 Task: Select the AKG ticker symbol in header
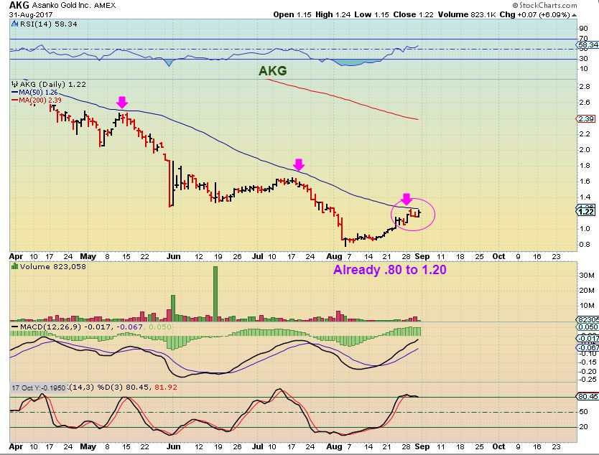coord(19,5)
